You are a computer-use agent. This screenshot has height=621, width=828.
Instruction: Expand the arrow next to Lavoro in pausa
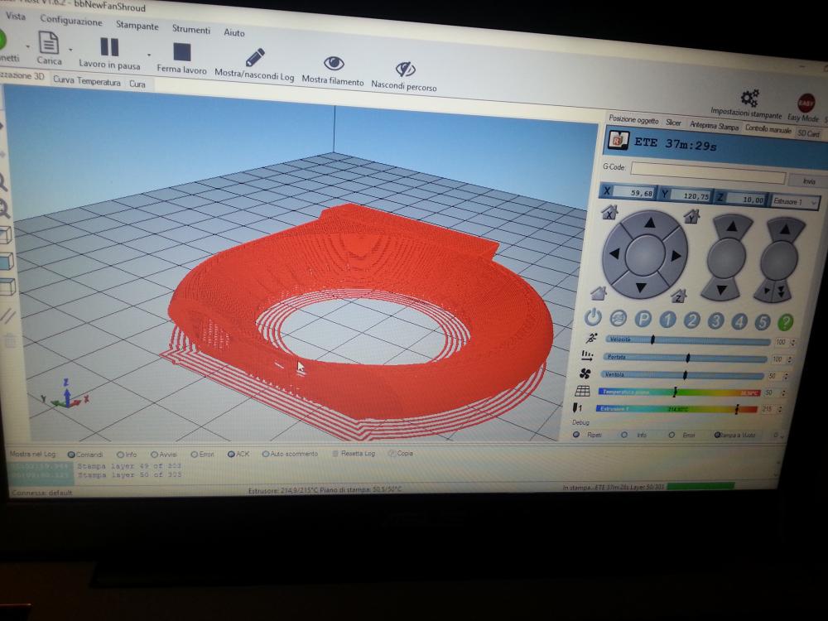click(149, 55)
